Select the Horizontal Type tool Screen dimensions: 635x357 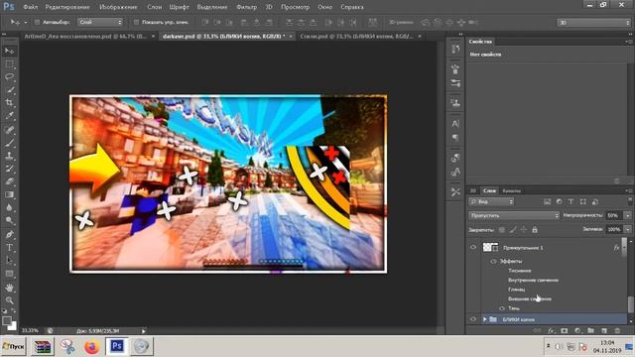coord(9,247)
